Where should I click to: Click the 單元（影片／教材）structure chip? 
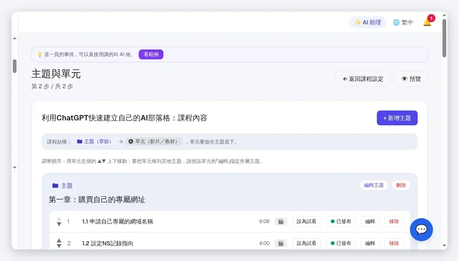154,141
